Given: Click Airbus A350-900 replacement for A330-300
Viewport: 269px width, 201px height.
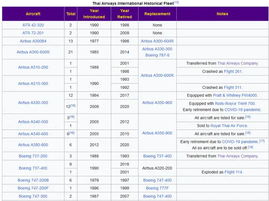Looking at the screenshot, I should coord(157,103).
